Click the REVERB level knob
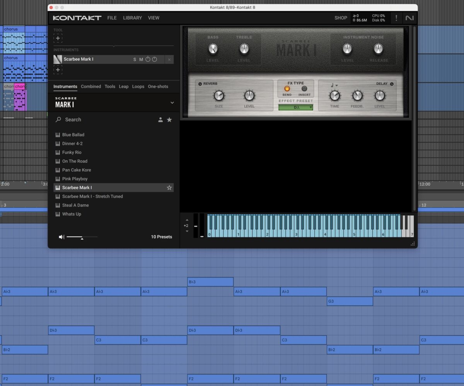Viewport: 464px width, 386px height. point(249,96)
